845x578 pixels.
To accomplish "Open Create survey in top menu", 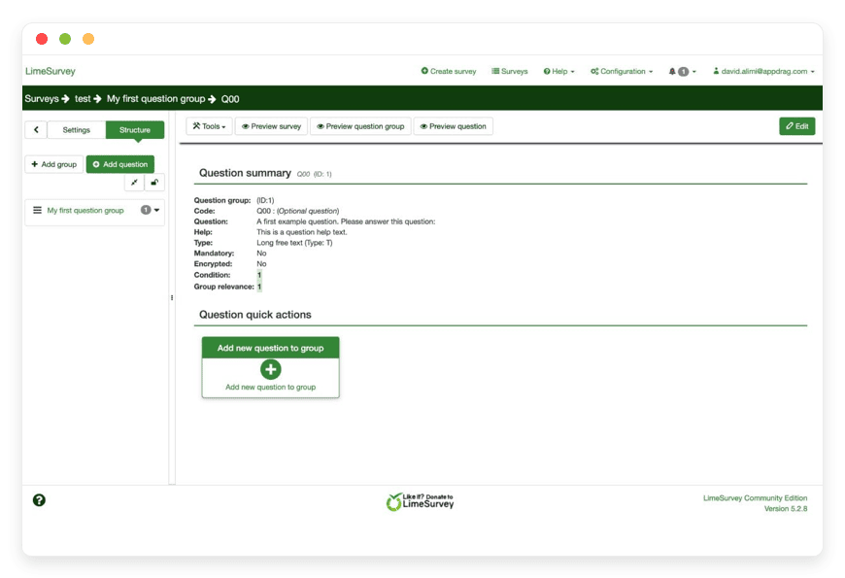I will click(x=449, y=71).
